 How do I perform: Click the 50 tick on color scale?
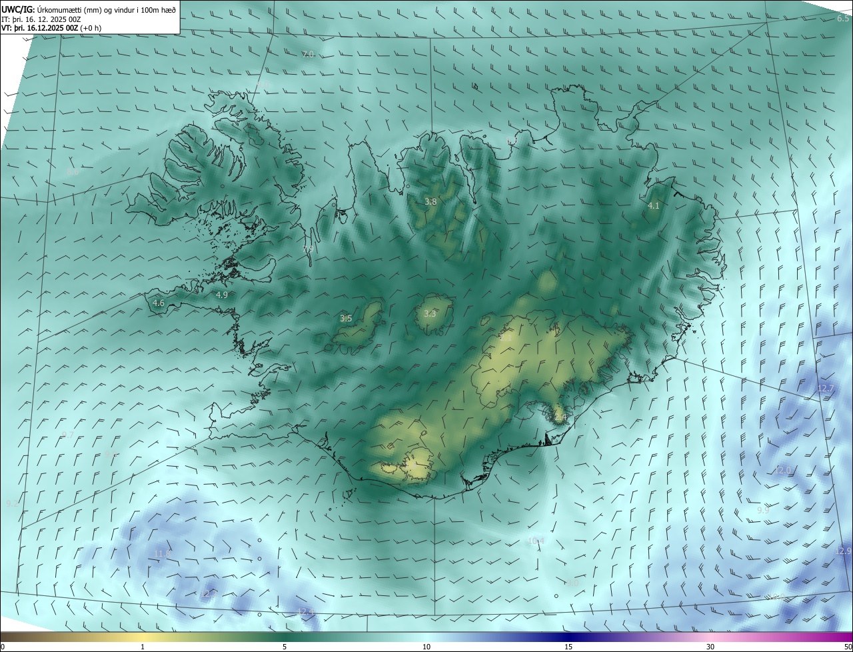point(848,647)
